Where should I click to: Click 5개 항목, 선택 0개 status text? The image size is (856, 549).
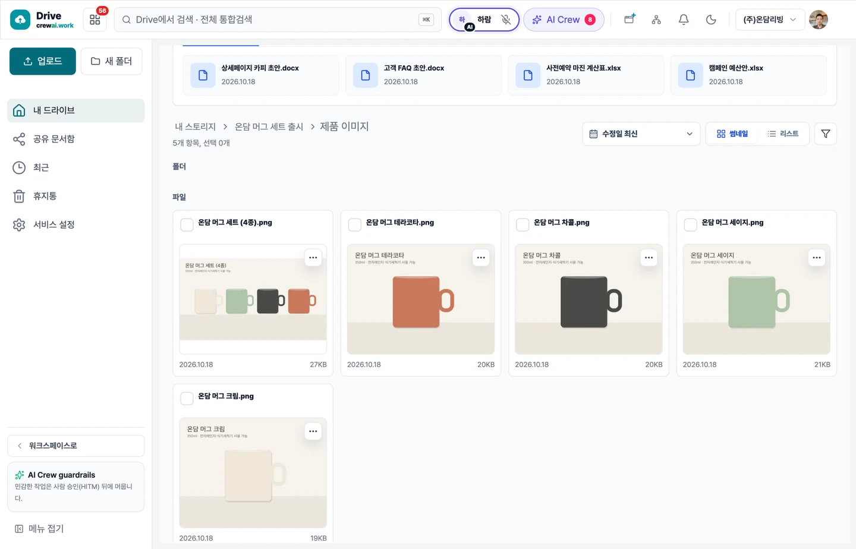coord(201,143)
